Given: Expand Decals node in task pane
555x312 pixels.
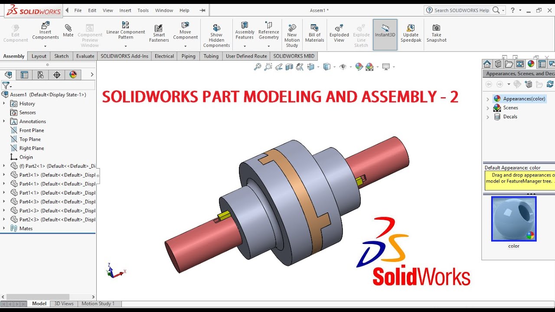Looking at the screenshot, I should (x=488, y=117).
